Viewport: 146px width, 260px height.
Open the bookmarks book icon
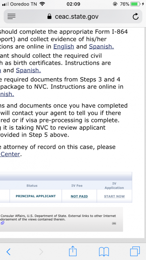click(104, 252)
